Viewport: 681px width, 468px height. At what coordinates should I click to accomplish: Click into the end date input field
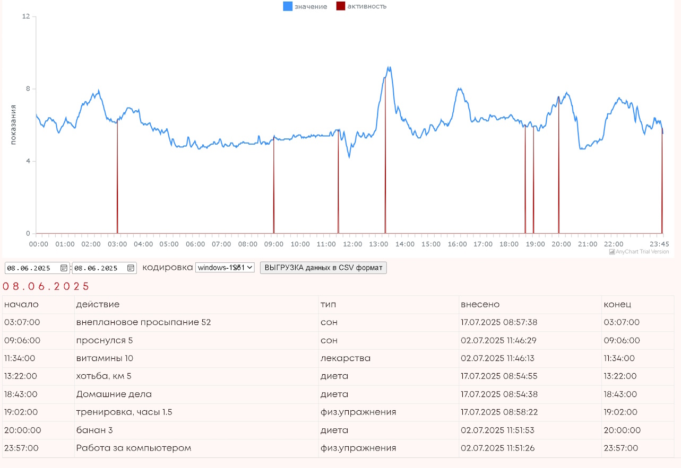(96, 268)
